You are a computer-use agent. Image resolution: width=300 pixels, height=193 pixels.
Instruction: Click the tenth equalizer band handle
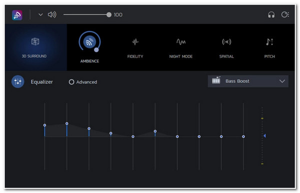243,136
